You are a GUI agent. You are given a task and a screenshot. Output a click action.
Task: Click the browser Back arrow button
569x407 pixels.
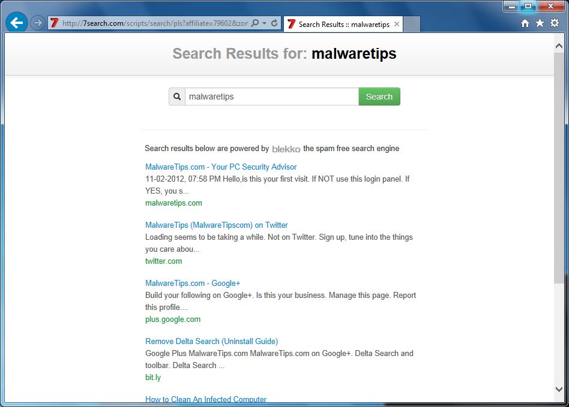click(16, 23)
